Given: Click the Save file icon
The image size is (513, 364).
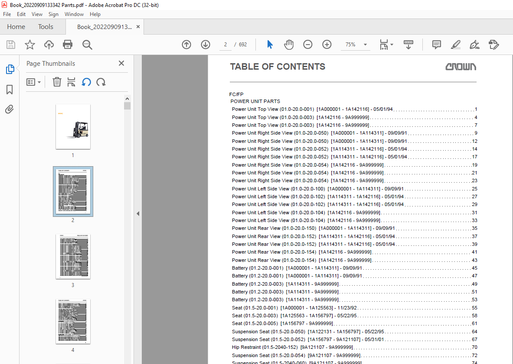Looking at the screenshot, I should [x=11, y=45].
